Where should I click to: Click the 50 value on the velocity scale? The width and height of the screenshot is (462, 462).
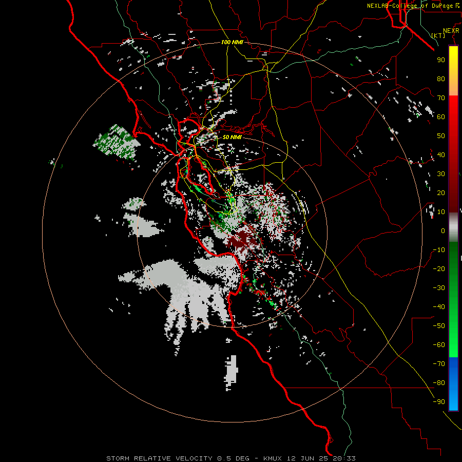click(x=441, y=136)
